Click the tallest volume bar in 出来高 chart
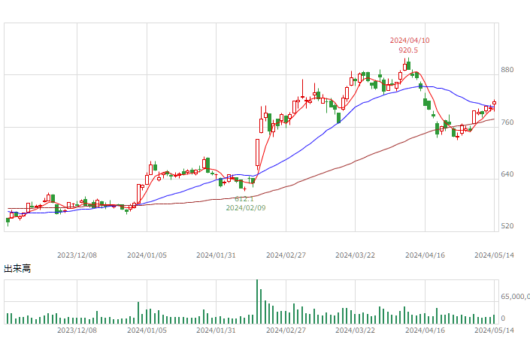530x341 pixels. tap(257, 301)
